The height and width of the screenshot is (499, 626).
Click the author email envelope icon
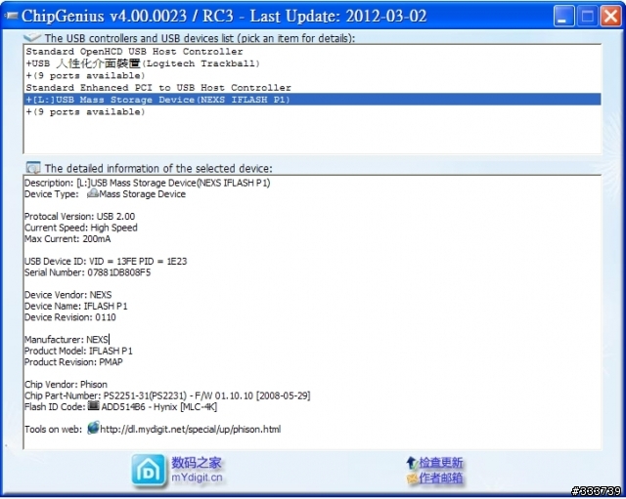[412, 478]
